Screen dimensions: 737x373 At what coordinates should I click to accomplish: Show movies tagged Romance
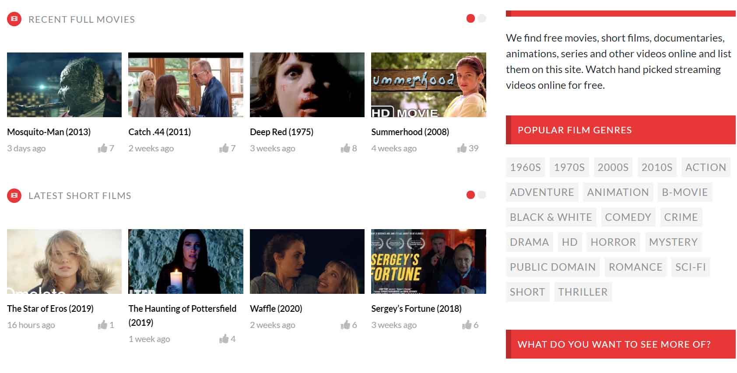click(635, 267)
